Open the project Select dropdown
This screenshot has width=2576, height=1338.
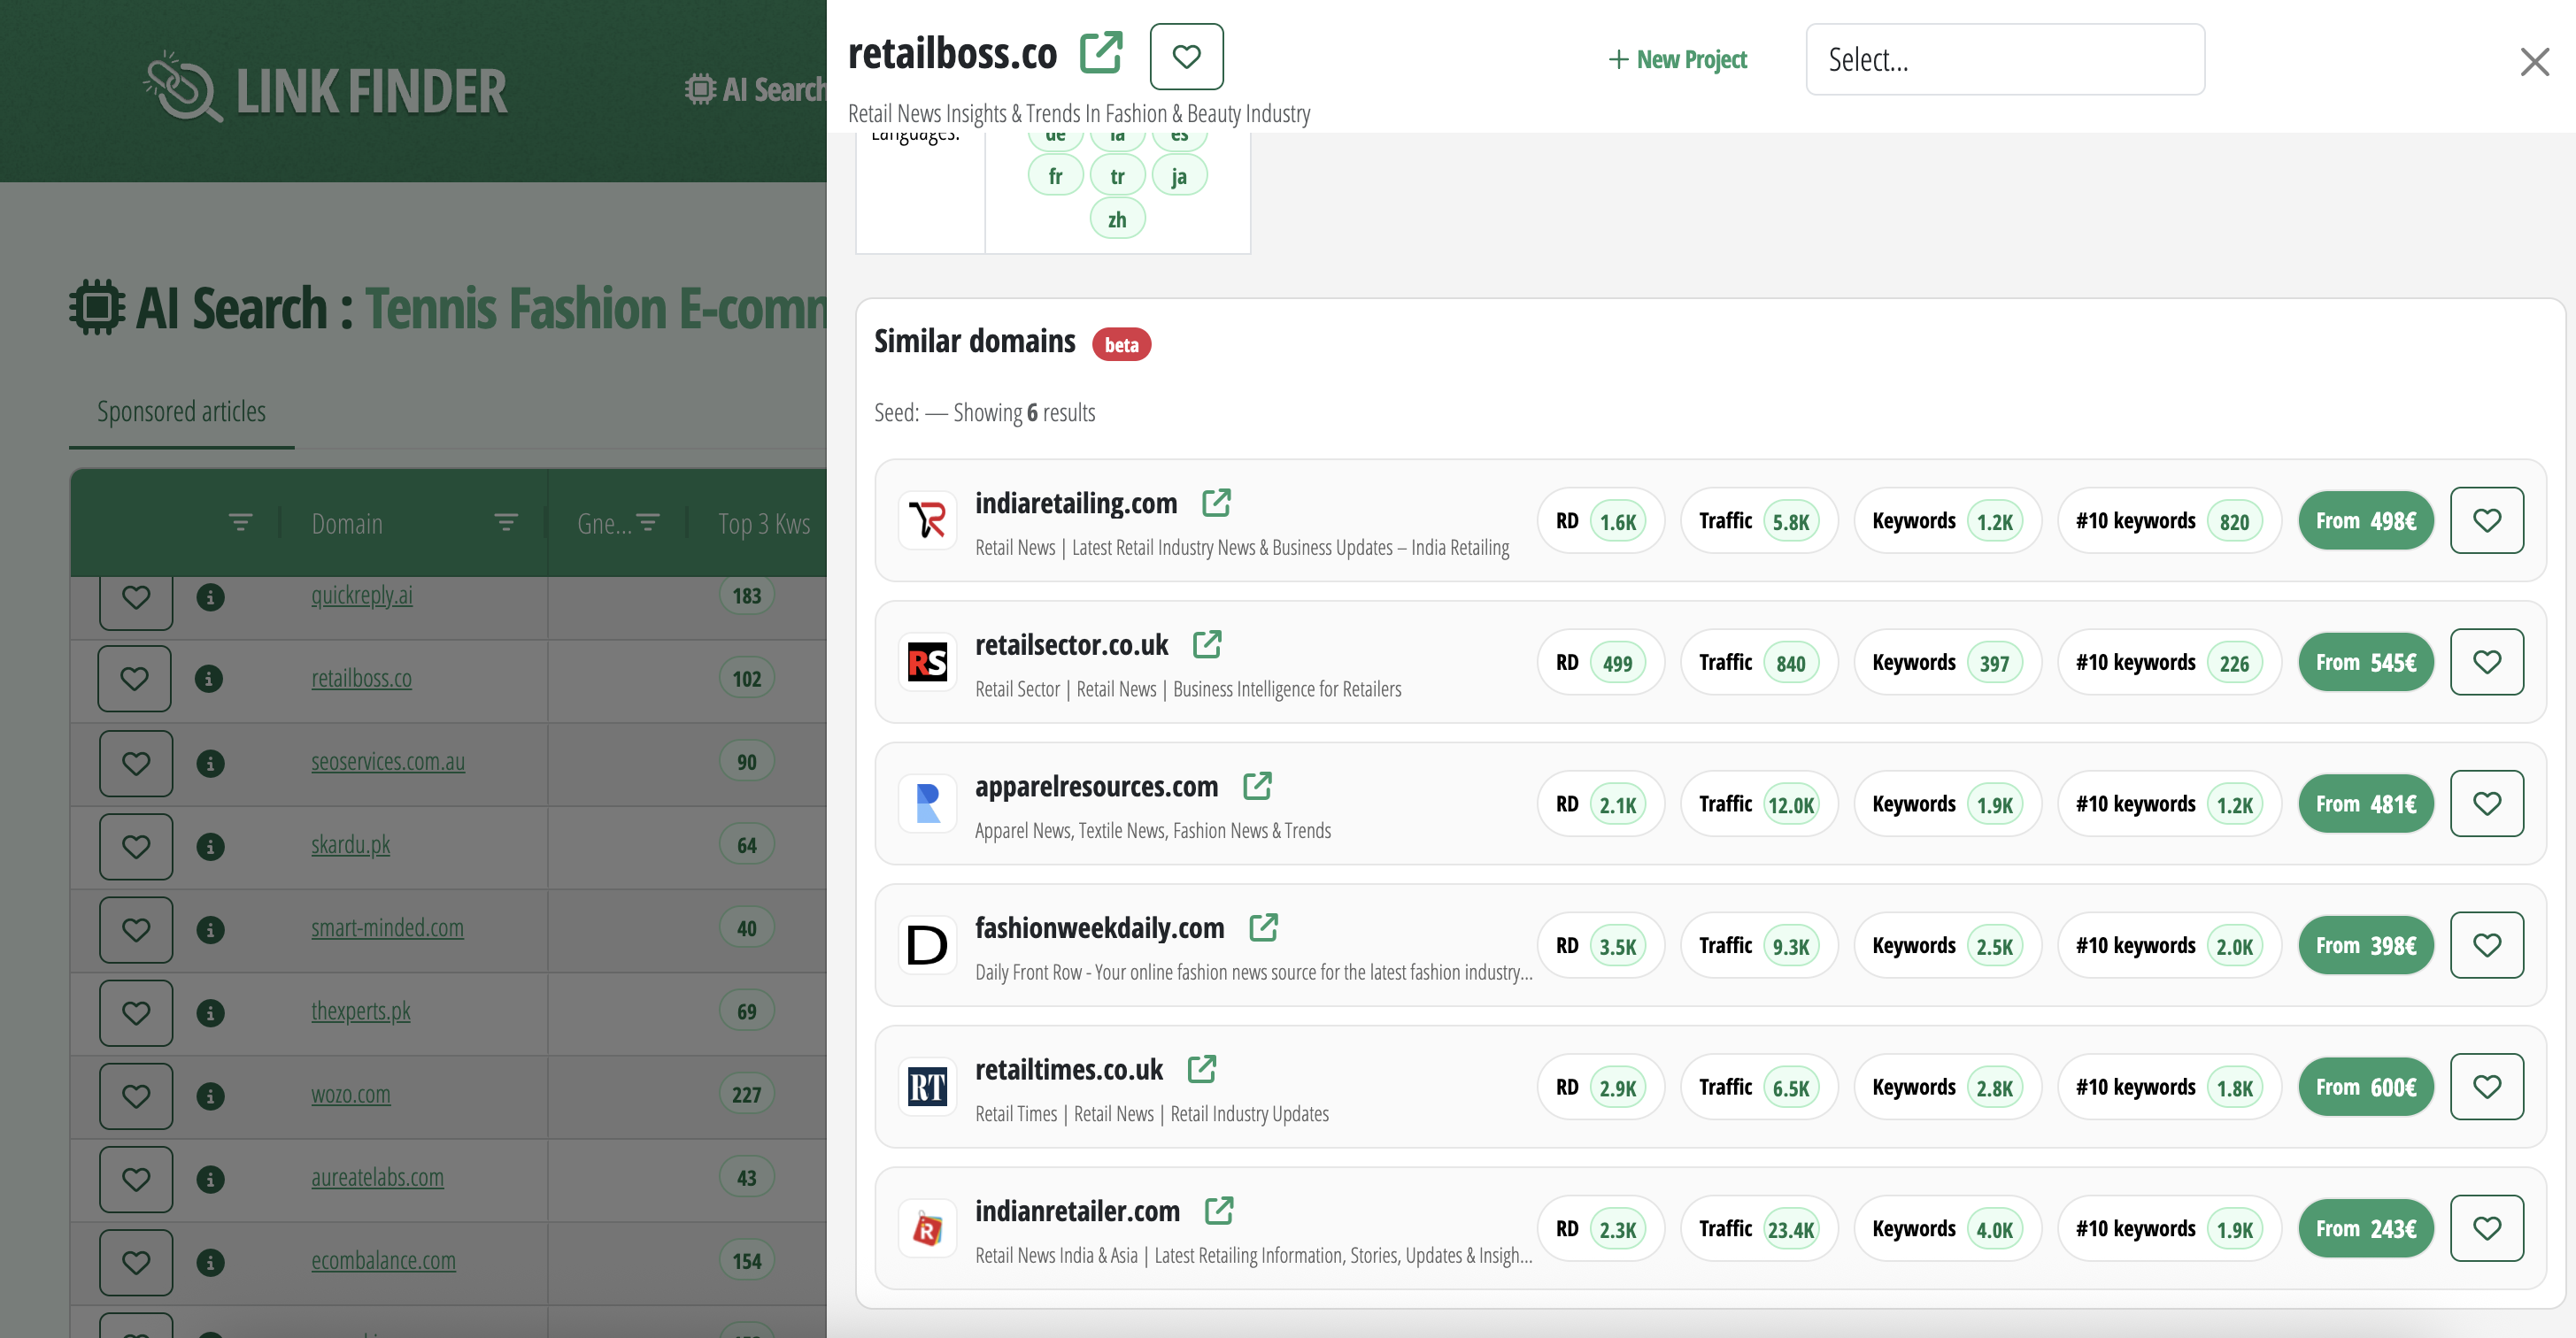[2004, 59]
